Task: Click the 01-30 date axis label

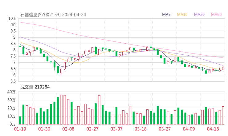Action: pyautogui.click(x=44, y=129)
